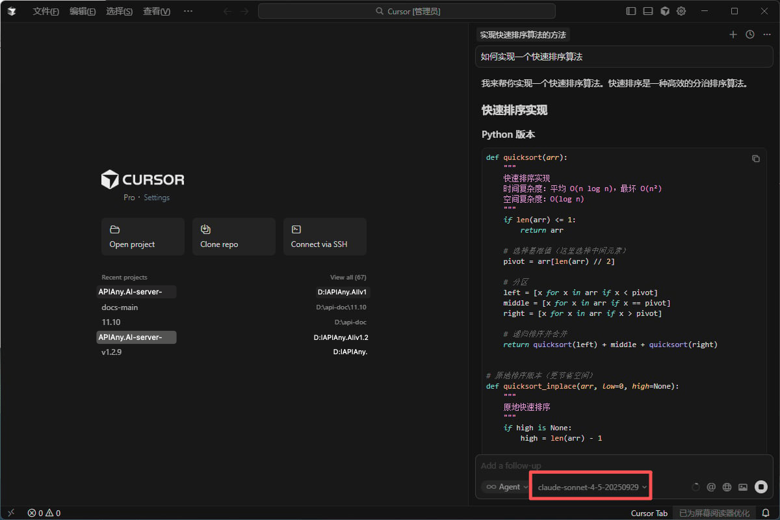780x520 pixels.
Task: Attach an image with picture icon
Action: tap(743, 487)
